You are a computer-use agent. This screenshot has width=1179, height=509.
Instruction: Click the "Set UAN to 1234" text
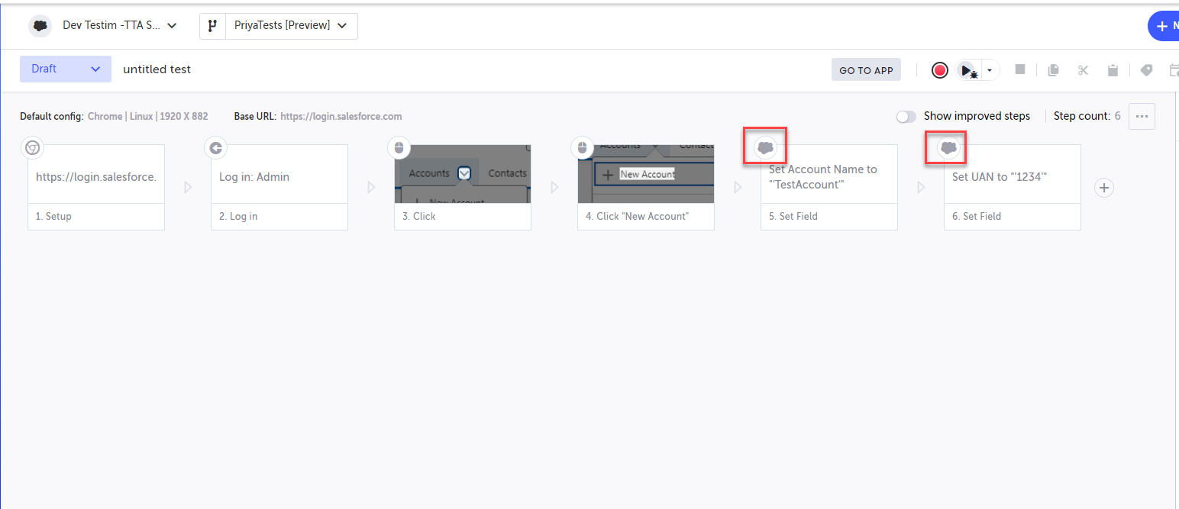click(x=1000, y=177)
